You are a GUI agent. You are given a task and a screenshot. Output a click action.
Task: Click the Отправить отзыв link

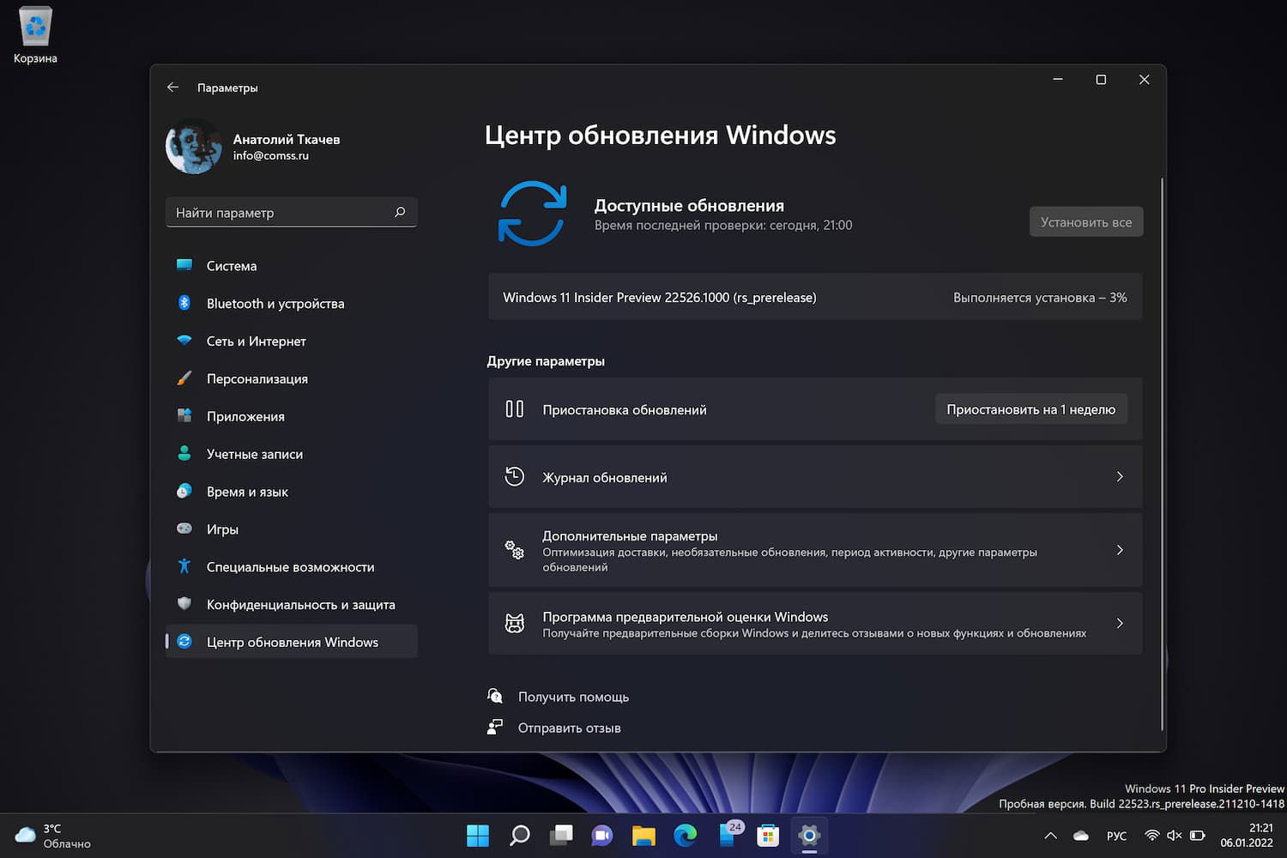(x=569, y=727)
